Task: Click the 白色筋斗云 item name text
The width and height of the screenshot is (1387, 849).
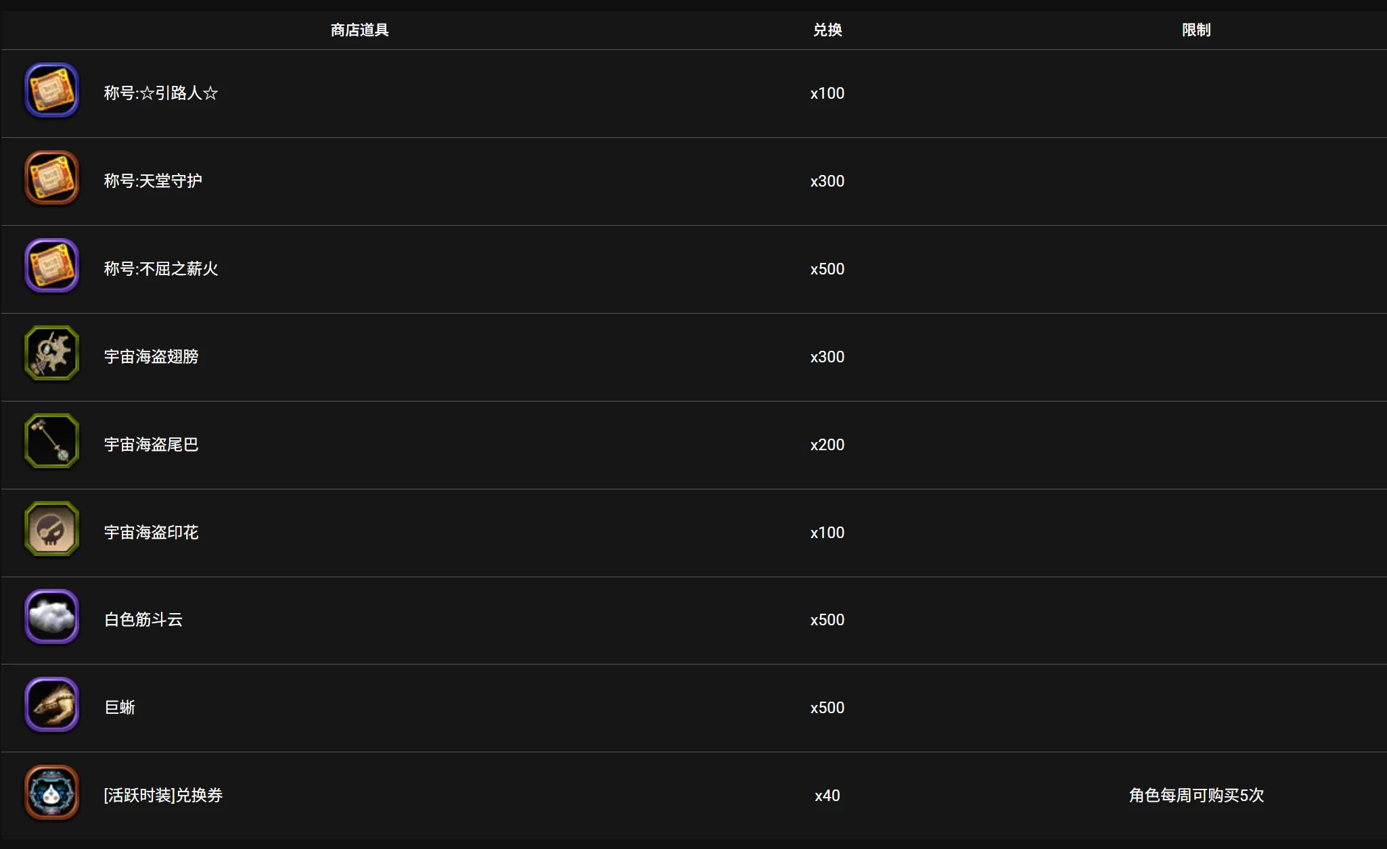Action: (143, 620)
